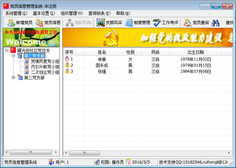Select 二次创业党小组 in the tree
Viewport: 236px width, 168px height.
(x=45, y=72)
